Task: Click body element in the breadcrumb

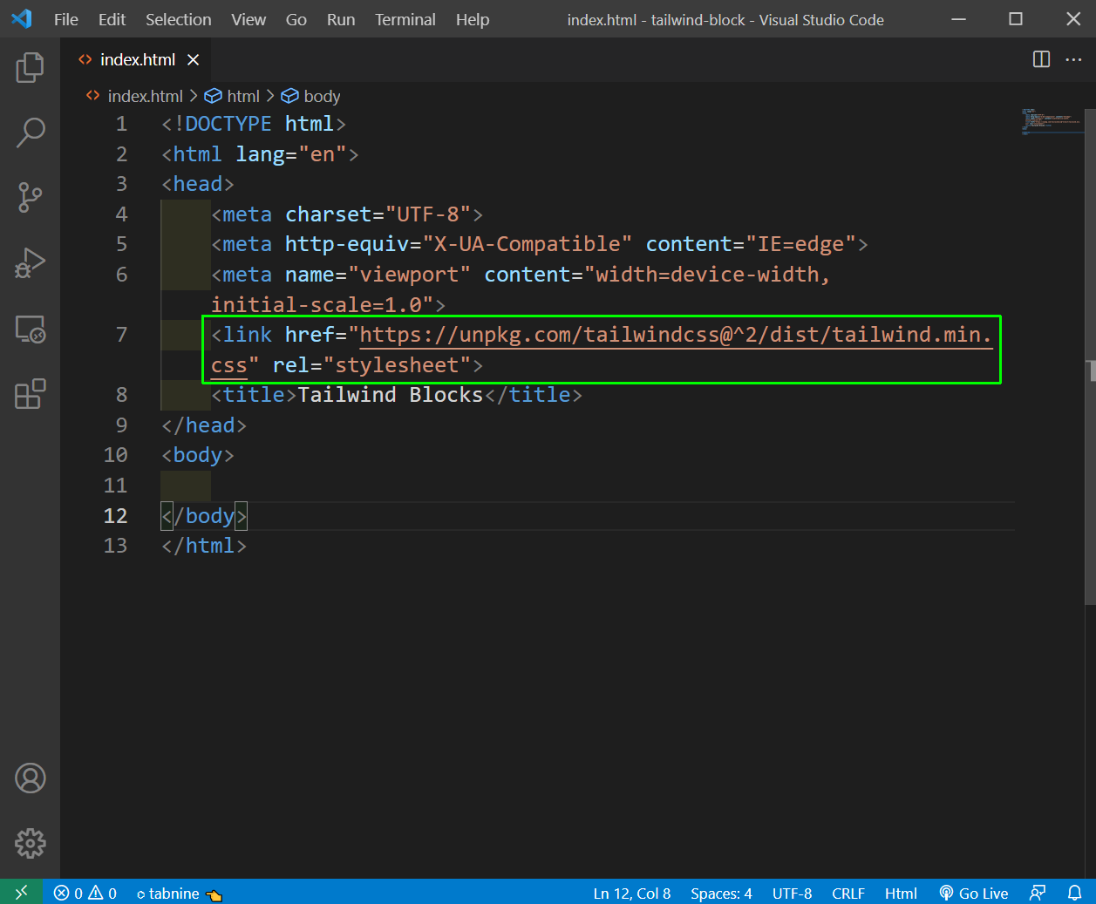Action: tap(310, 96)
